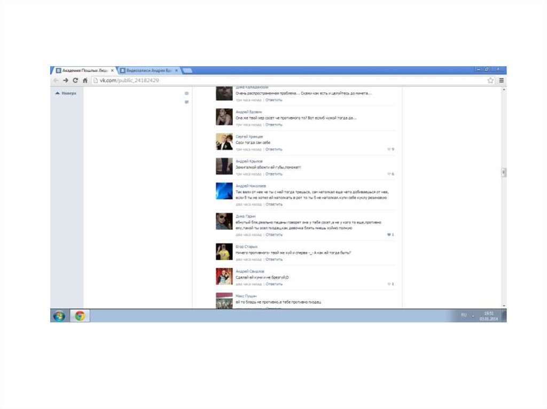Image resolution: width=547 pixels, height=409 pixels.
Task: Bookmark this page with the star icon
Action: tap(490, 81)
